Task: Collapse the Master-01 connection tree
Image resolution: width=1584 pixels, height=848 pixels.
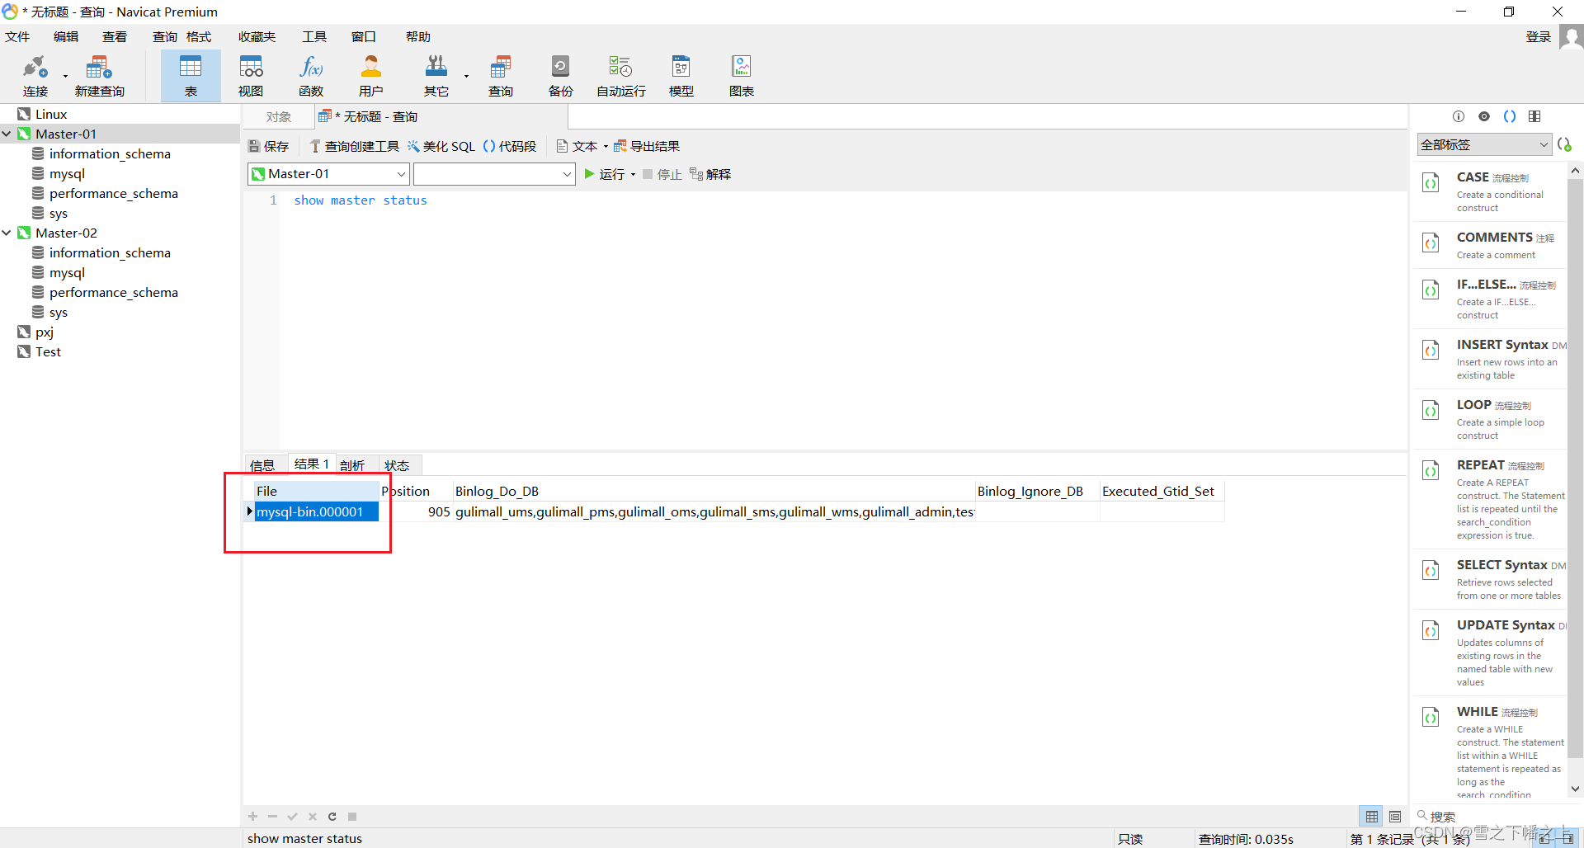Action: (7, 134)
